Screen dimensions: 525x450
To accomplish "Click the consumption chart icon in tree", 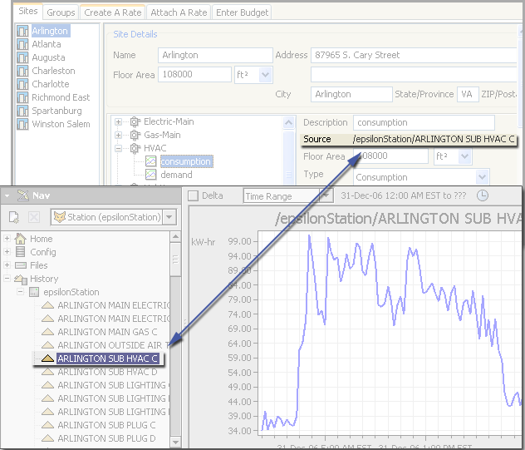I will pos(150,161).
